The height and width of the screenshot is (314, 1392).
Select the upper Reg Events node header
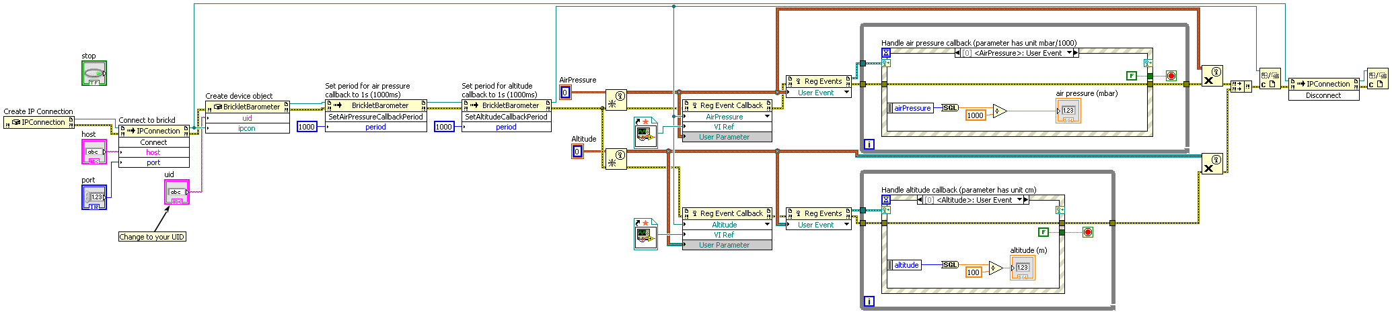tap(819, 81)
